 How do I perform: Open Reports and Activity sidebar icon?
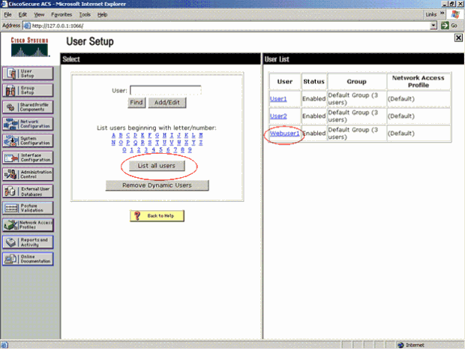[28, 242]
